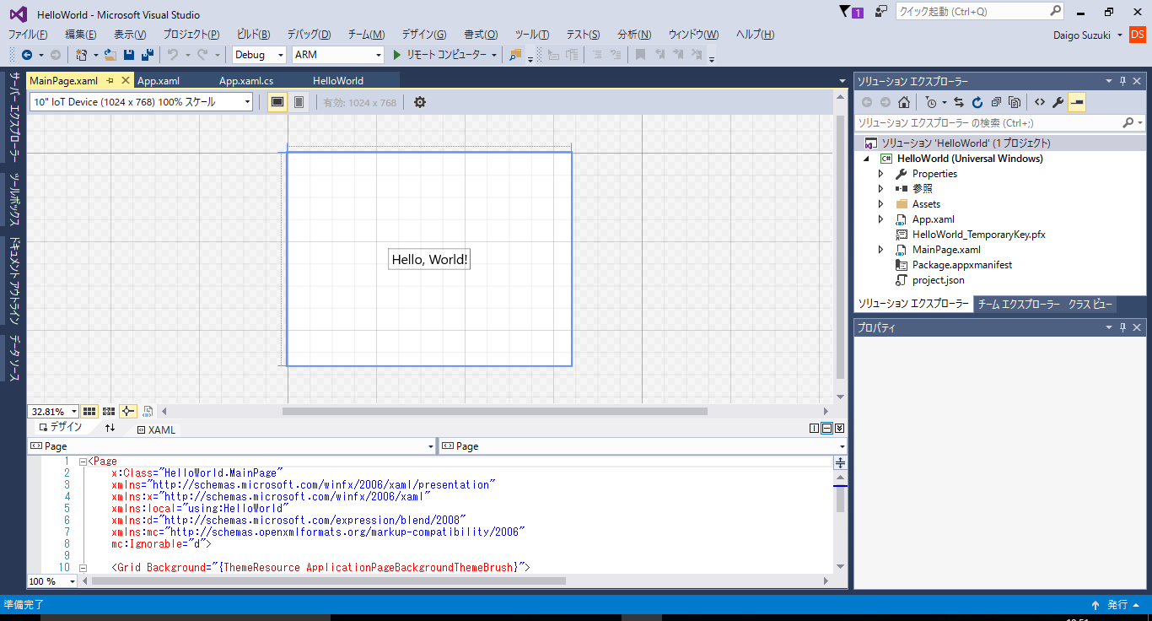Swap Design and XAML panes

110,429
